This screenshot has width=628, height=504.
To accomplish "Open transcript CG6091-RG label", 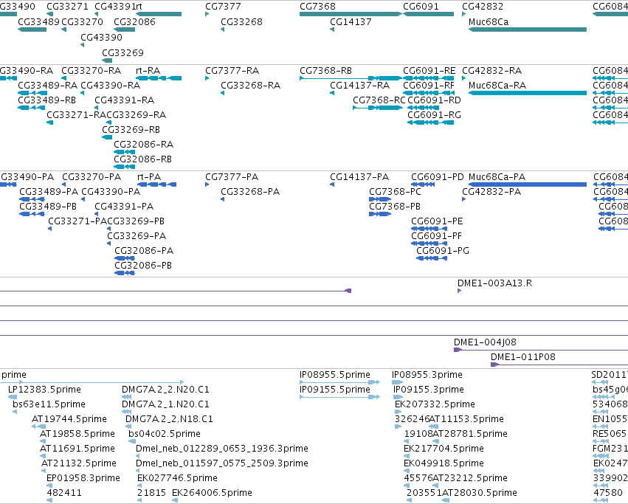I will (x=434, y=115).
